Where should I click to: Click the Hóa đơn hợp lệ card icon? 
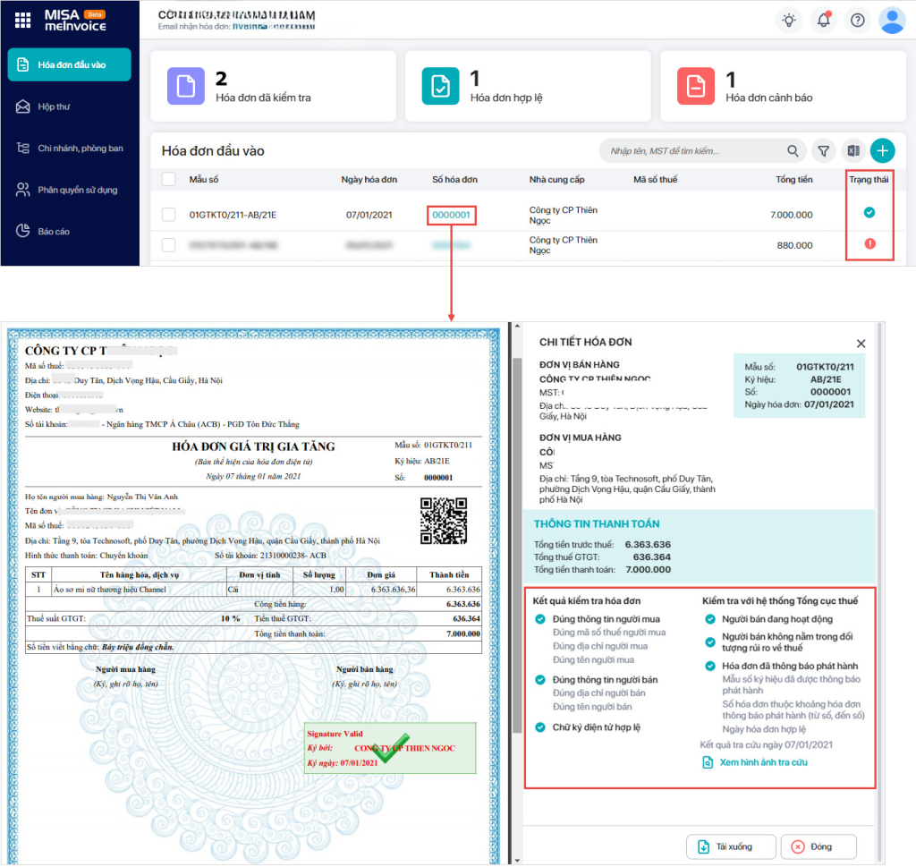click(440, 86)
